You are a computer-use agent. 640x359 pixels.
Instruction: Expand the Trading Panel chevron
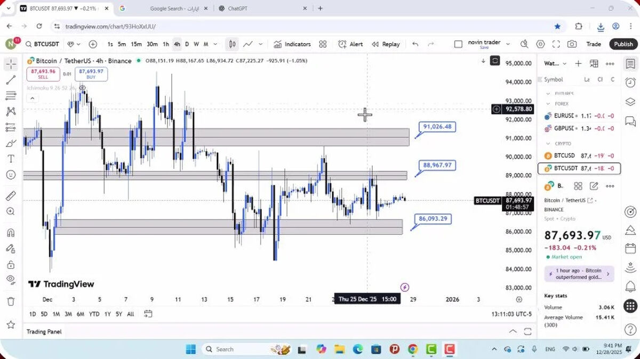click(513, 331)
